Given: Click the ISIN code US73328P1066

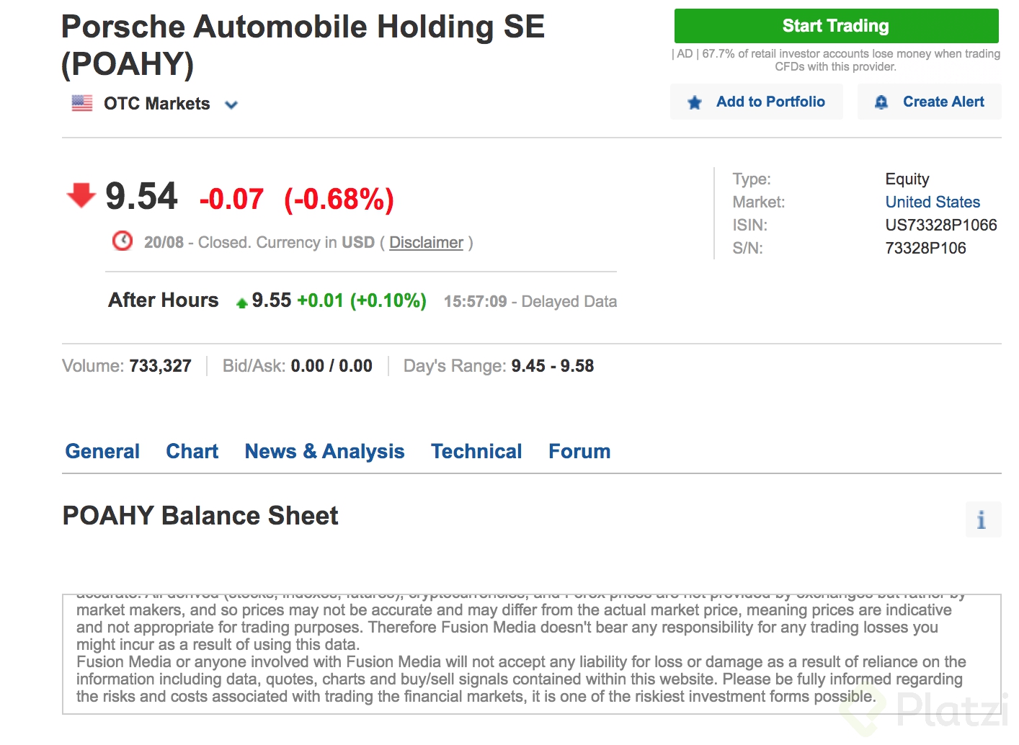Looking at the screenshot, I should 940,225.
